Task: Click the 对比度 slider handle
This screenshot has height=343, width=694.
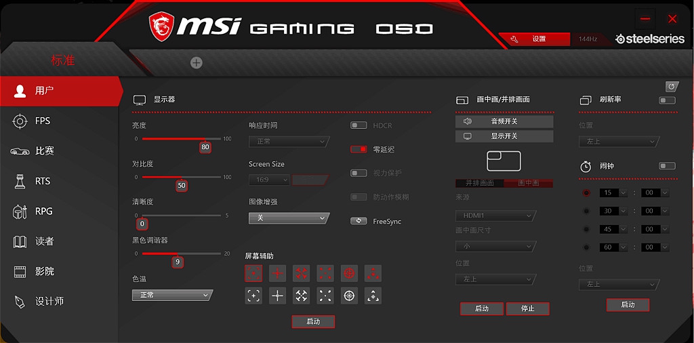Action: click(x=182, y=186)
